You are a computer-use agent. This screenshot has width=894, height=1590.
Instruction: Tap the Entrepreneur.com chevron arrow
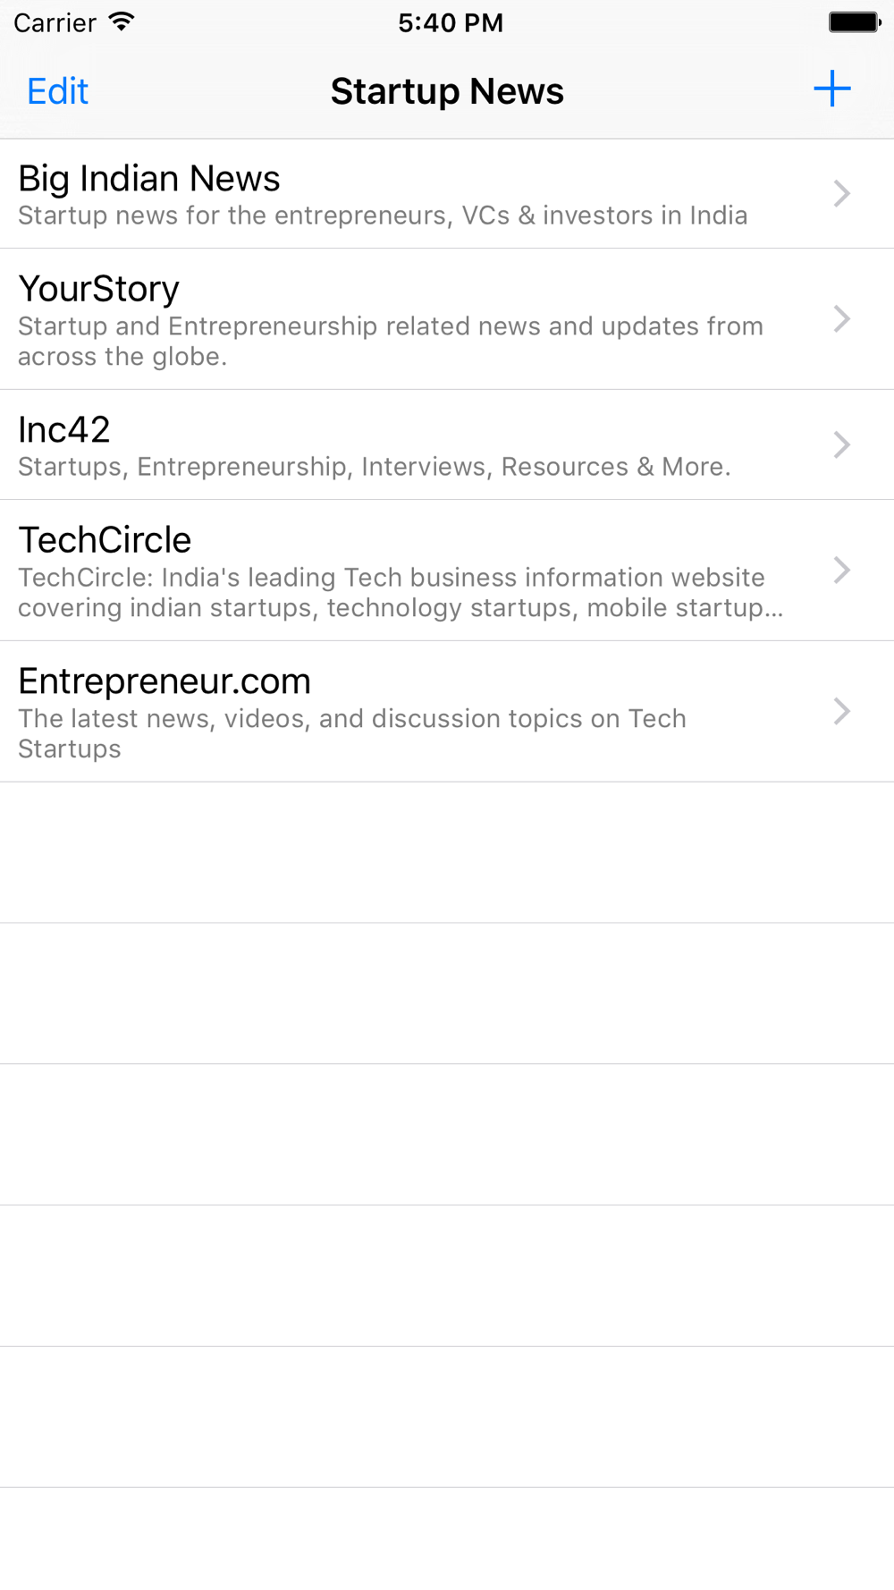click(841, 712)
